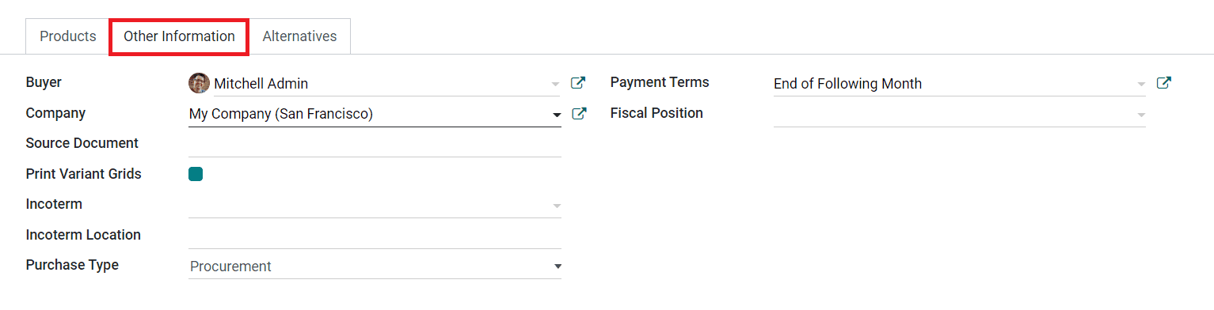Screen dimensions: 1214x310
Task: Click Mitchell Admin avatar picture
Action: pyautogui.click(x=199, y=83)
